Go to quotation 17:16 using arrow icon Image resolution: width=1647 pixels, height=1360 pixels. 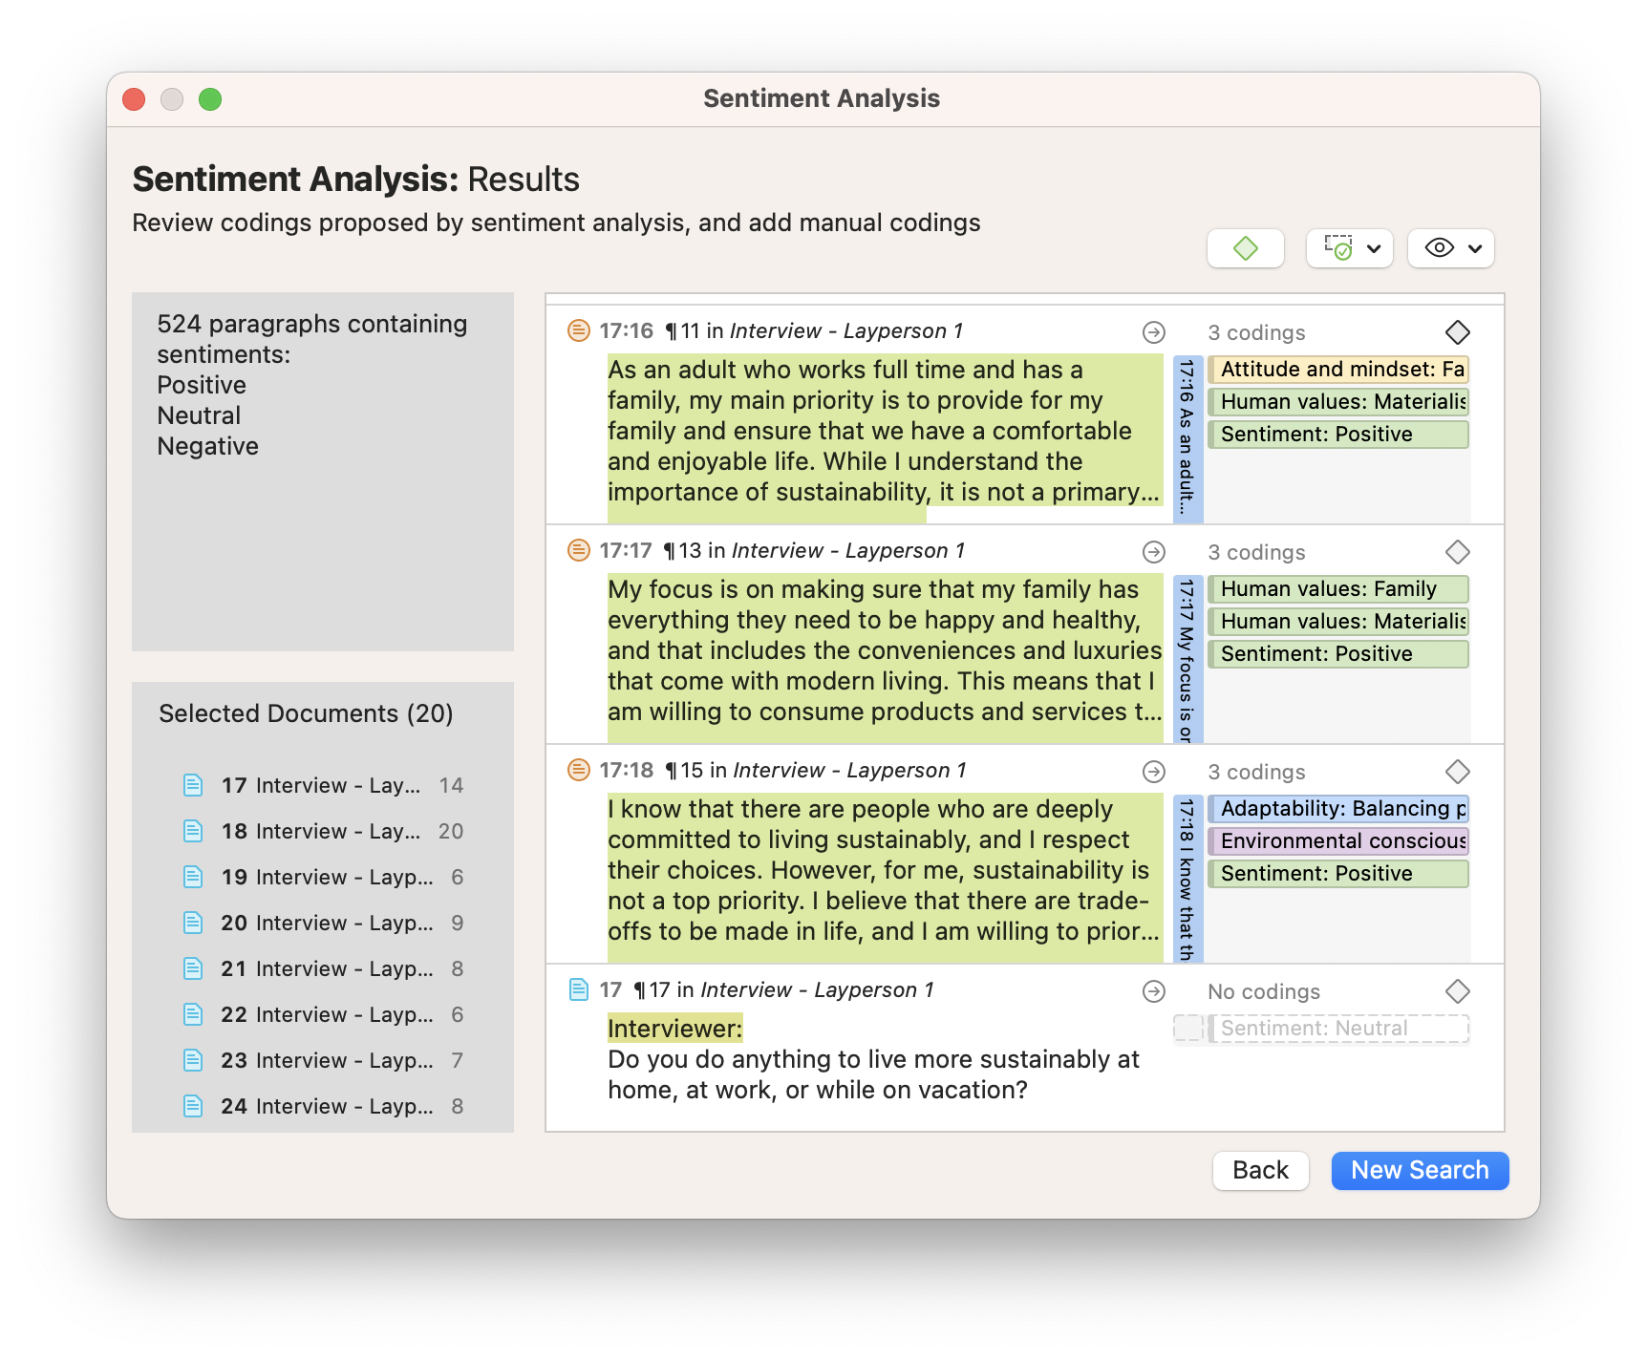pyautogui.click(x=1154, y=332)
